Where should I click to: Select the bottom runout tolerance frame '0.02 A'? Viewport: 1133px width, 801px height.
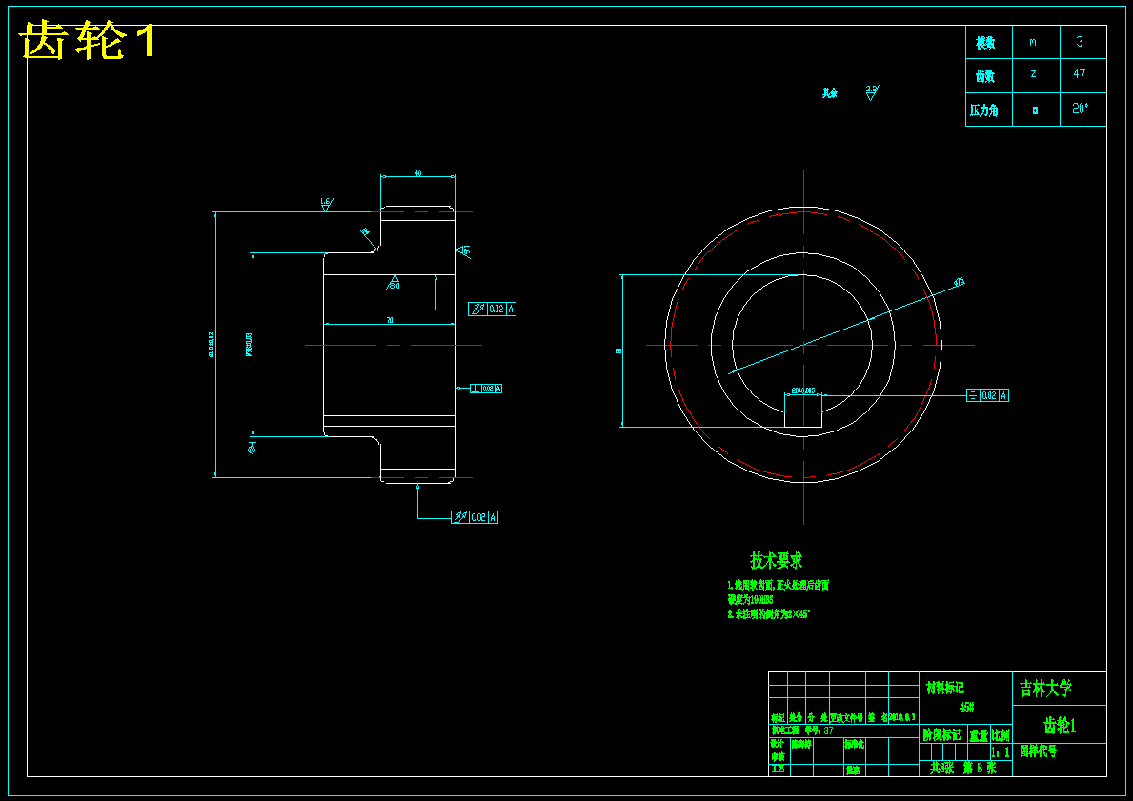click(474, 517)
